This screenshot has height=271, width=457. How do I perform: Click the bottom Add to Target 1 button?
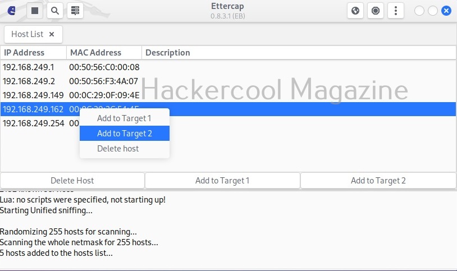tap(222, 180)
